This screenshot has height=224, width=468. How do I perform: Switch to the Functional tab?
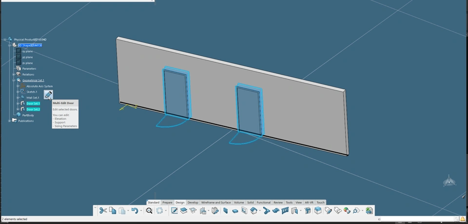click(x=264, y=203)
